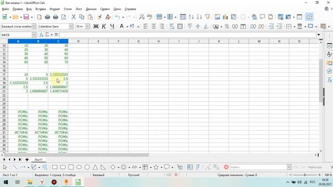333x187 pixels.
Task: Apply italic К formatting
Action: pos(104,26)
